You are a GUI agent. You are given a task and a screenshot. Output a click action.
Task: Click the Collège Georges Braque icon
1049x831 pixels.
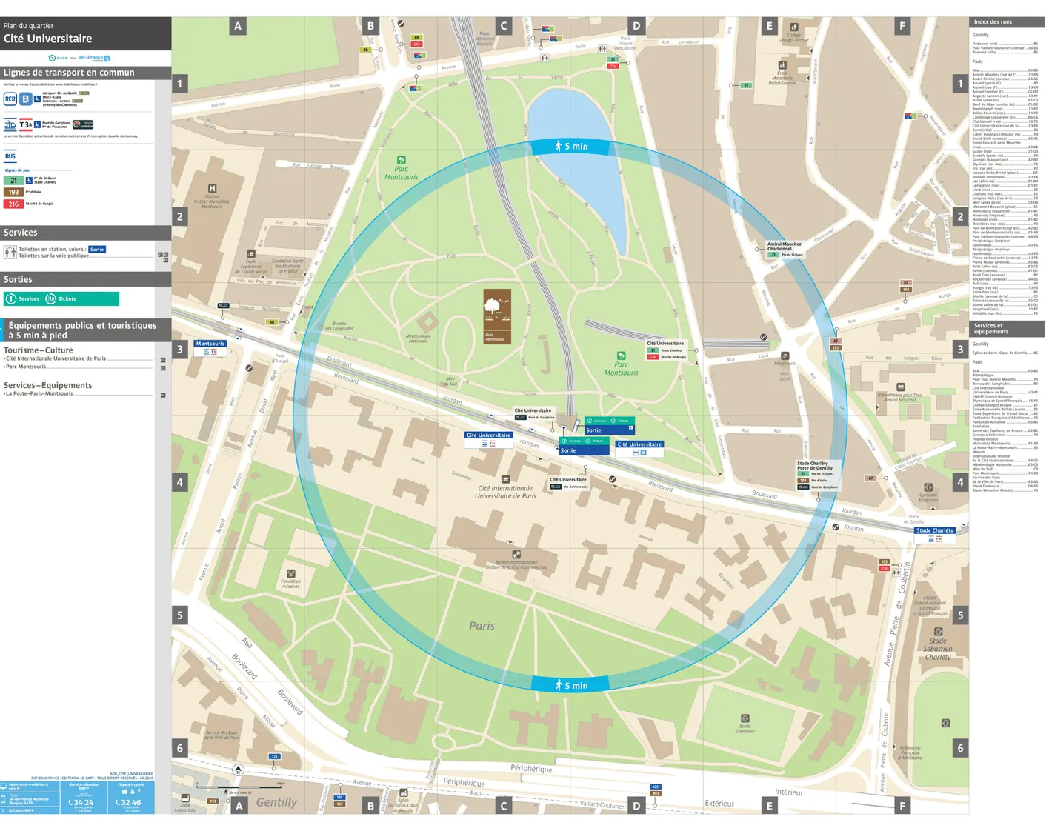coord(793,27)
